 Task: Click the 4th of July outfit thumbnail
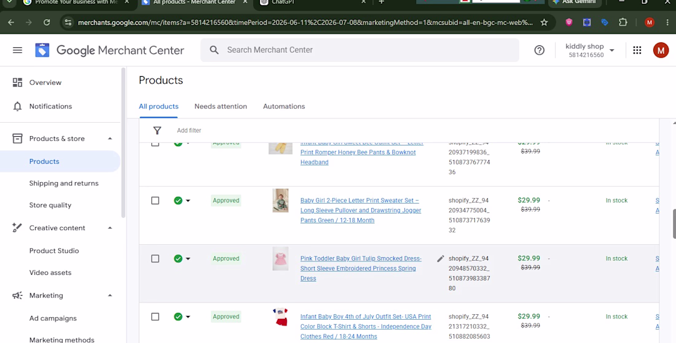click(x=280, y=317)
